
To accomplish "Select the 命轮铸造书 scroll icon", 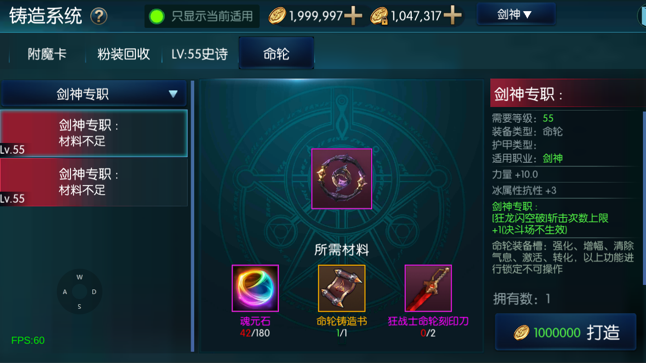I will (342, 288).
